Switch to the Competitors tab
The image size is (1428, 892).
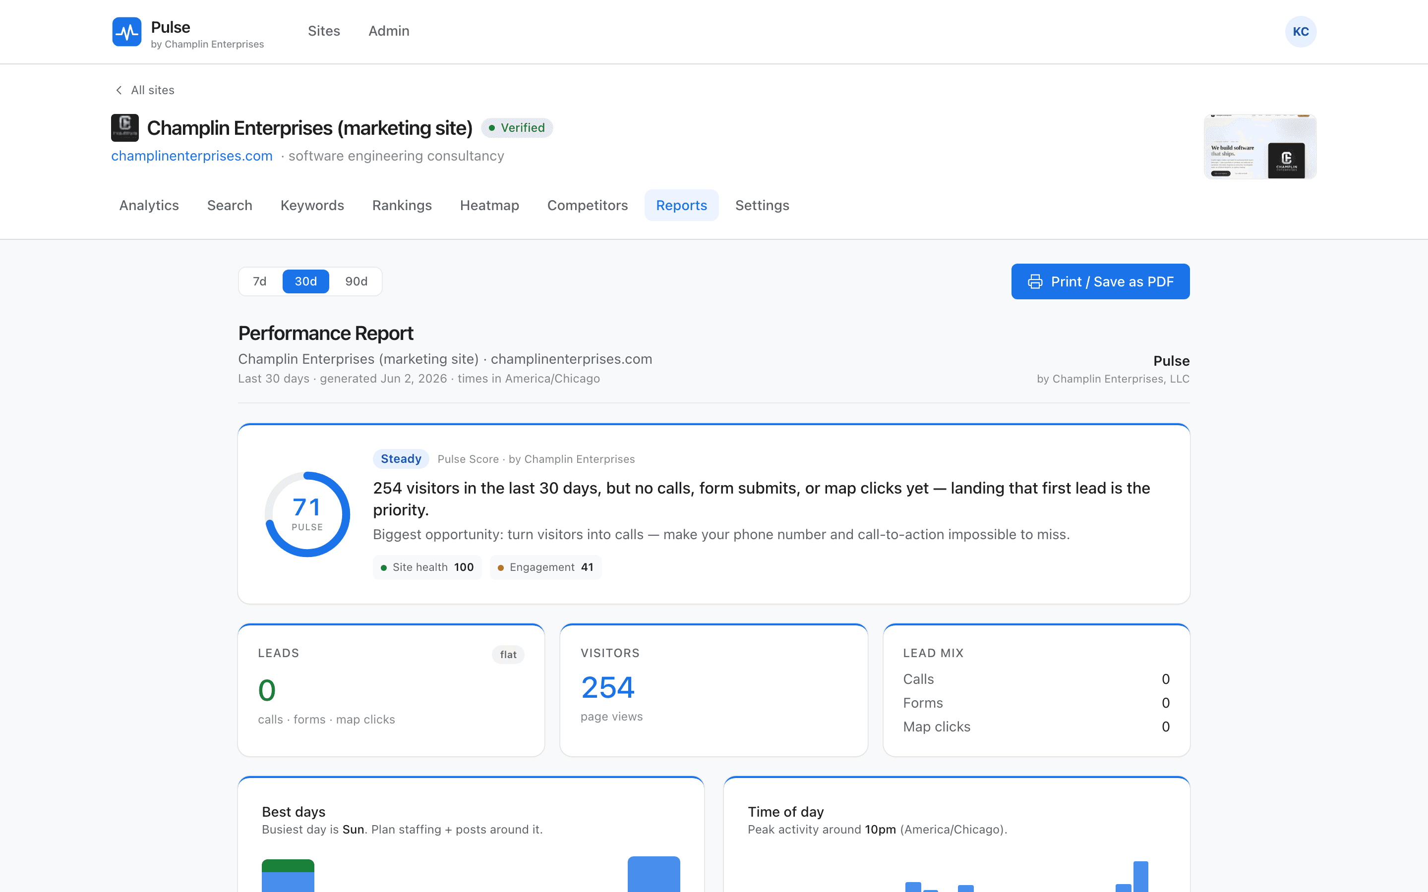(587, 205)
